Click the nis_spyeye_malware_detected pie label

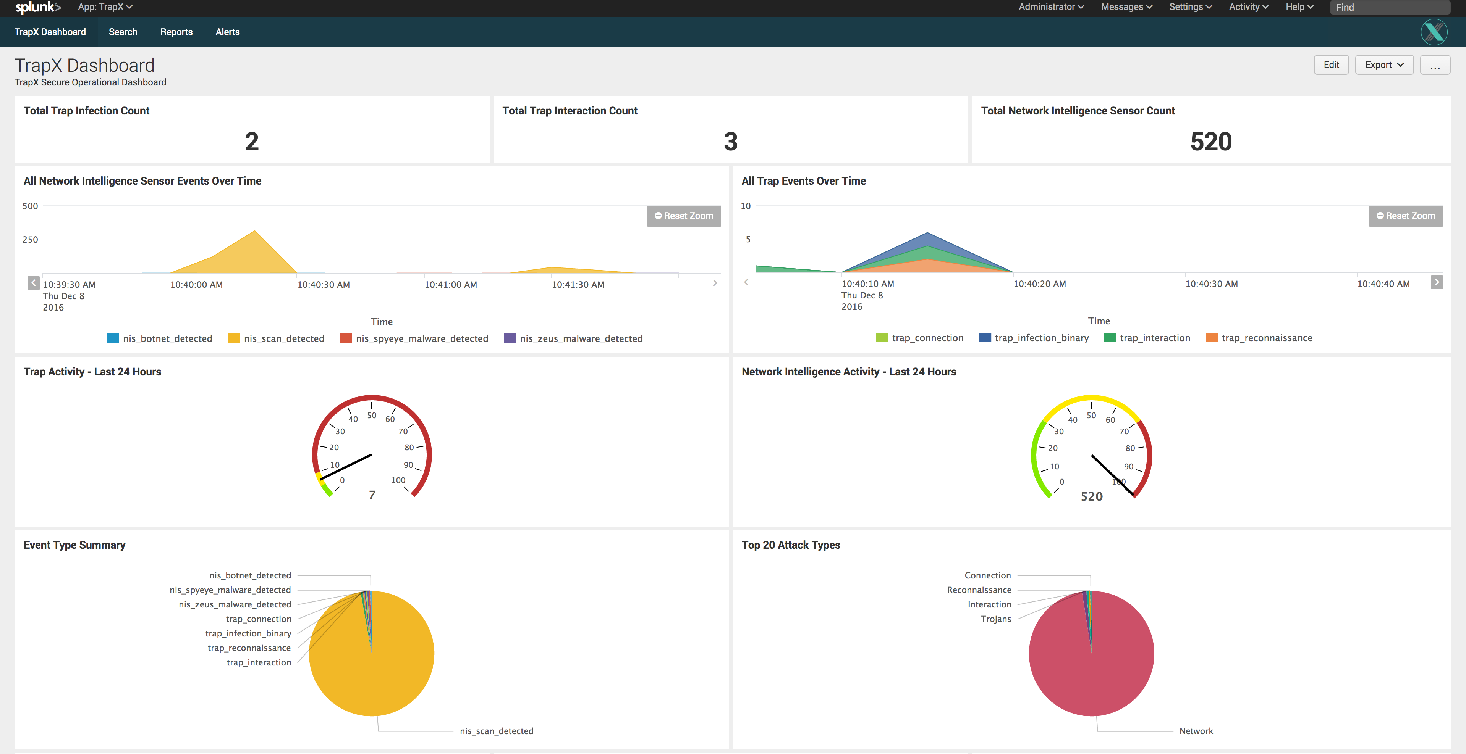(230, 590)
